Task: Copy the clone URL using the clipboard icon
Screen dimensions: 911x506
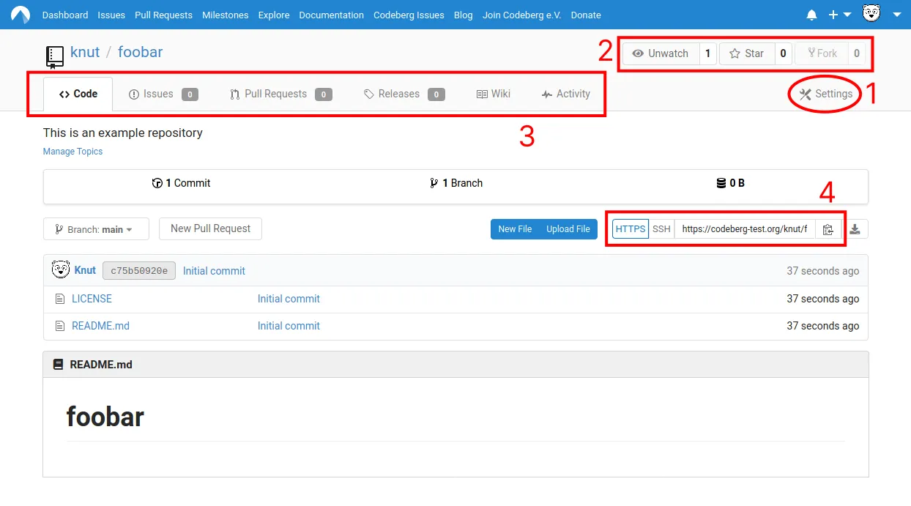Action: 828,229
